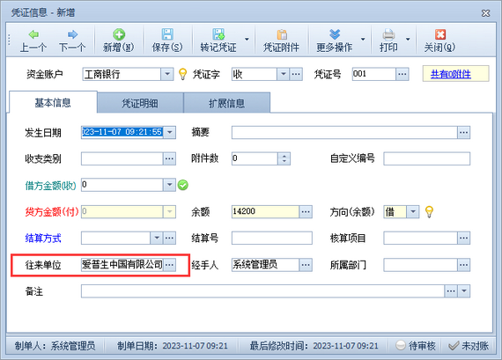The image size is (502, 360).
Task: Expand the 资金账户 工商银行 dropdown
Action: click(167, 74)
